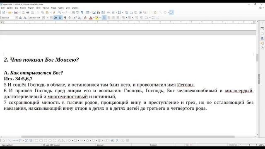
Task: Toggle Bold formatting (Ж)
Action: click(55, 18)
